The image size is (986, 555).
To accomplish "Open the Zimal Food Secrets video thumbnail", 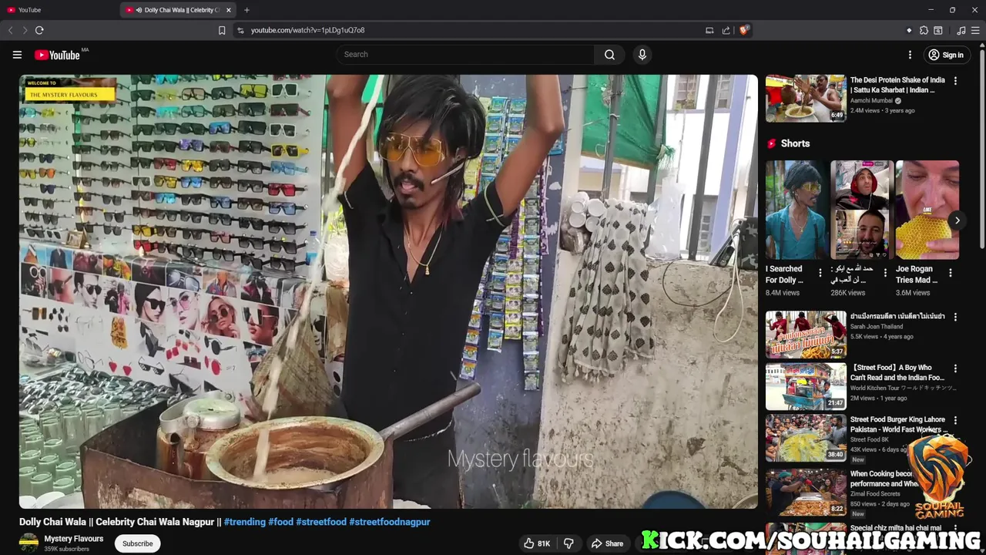I will pyautogui.click(x=806, y=492).
